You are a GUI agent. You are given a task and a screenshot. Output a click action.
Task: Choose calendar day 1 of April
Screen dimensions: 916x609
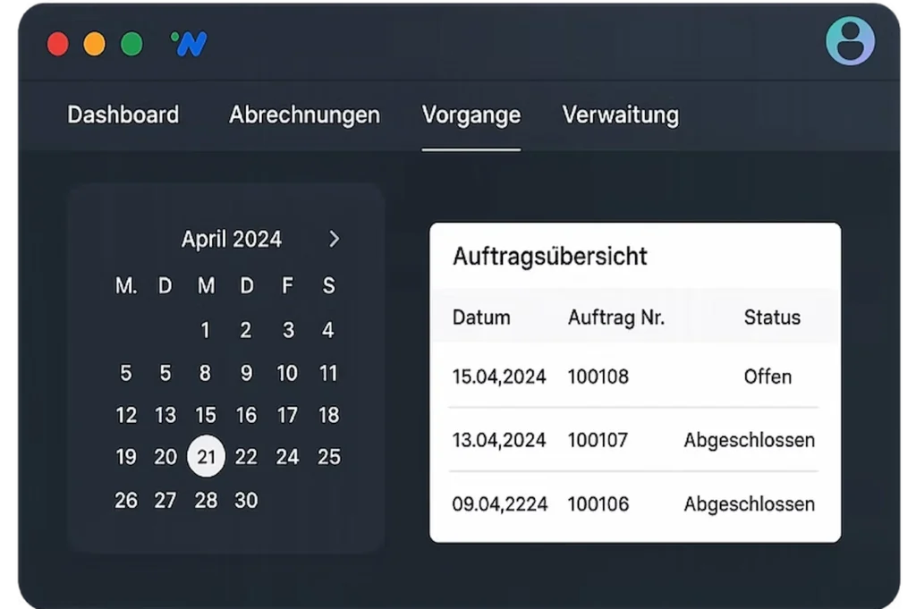(x=205, y=330)
